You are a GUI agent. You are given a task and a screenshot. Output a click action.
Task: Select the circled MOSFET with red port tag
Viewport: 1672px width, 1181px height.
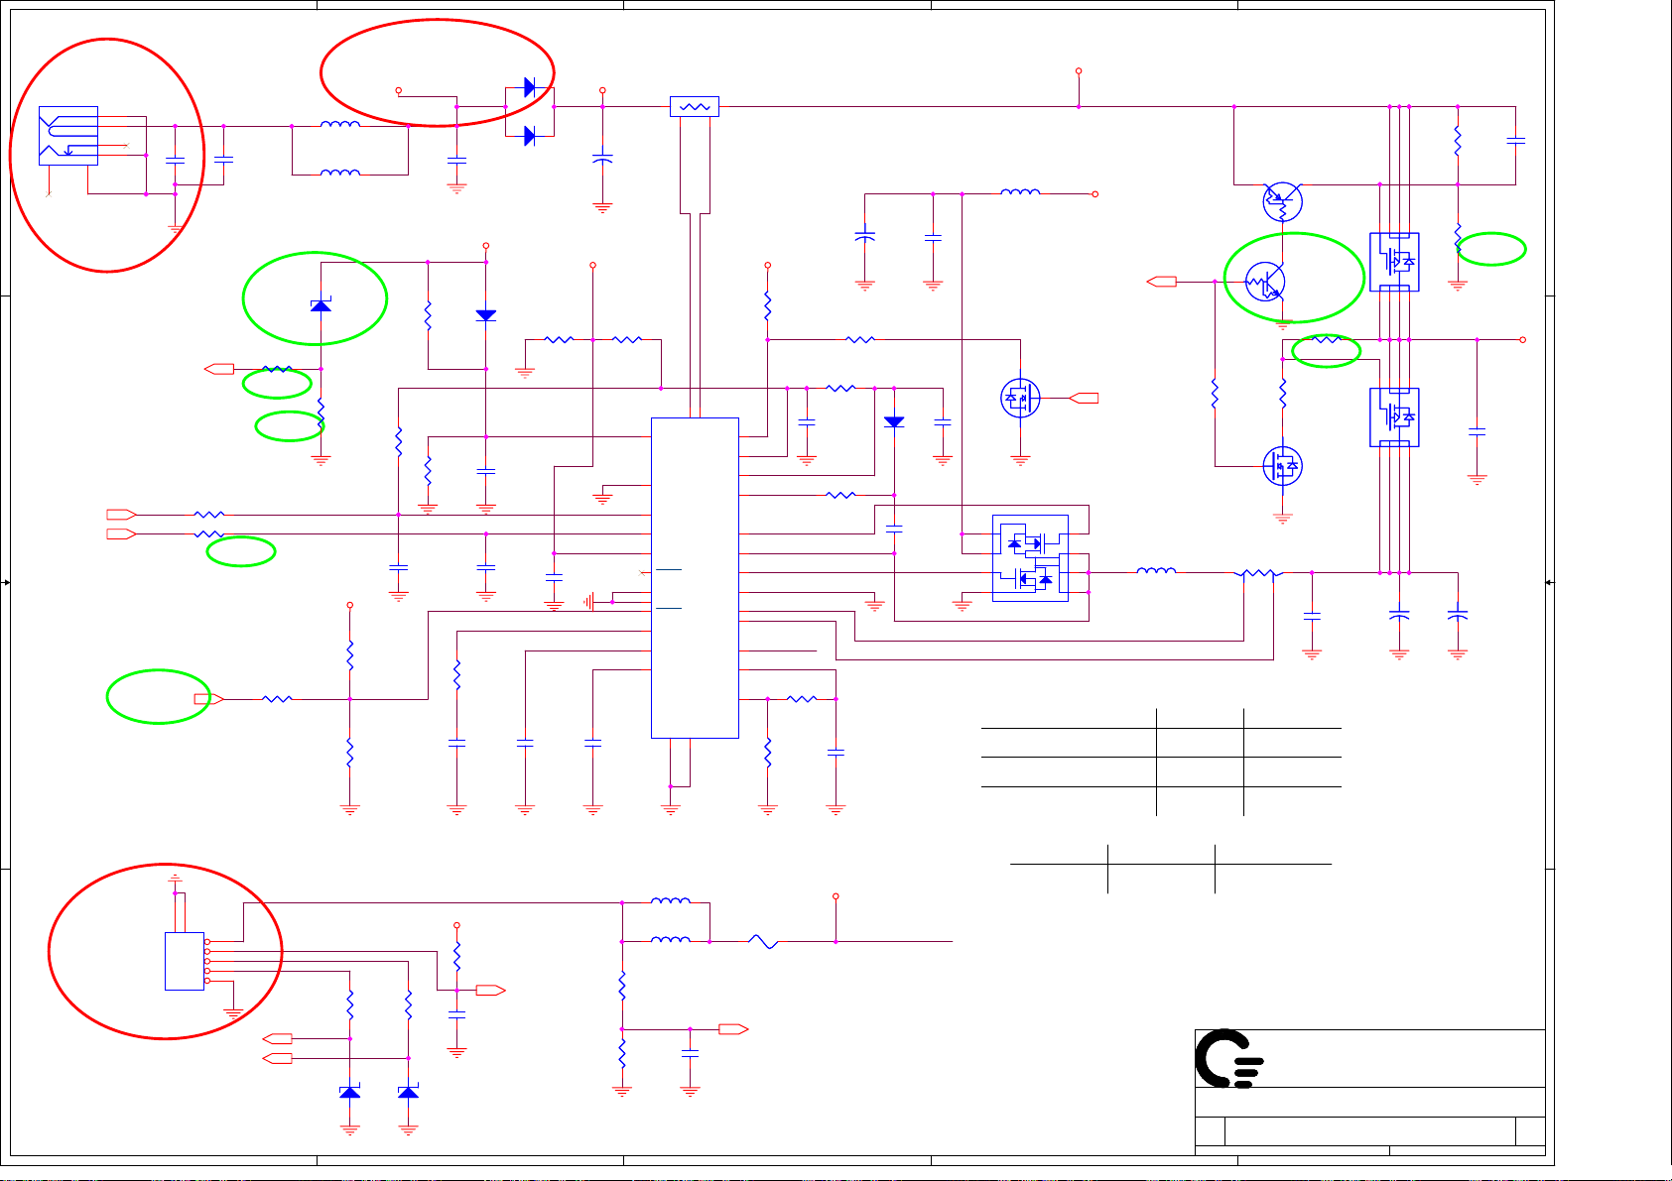pos(1020,398)
